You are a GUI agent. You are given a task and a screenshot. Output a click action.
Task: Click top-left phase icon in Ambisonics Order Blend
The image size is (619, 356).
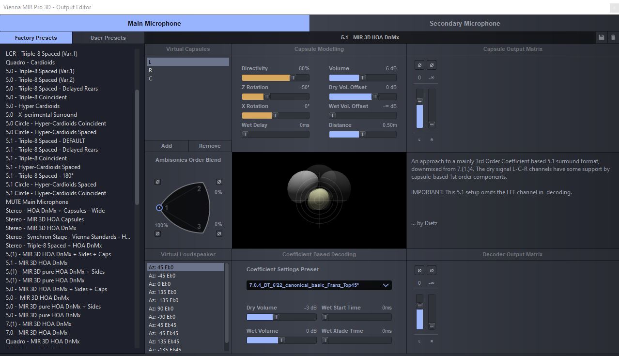(x=157, y=182)
